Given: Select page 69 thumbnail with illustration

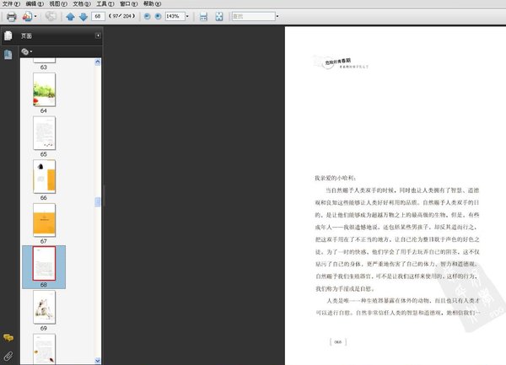Looking at the screenshot, I should coord(44,308).
